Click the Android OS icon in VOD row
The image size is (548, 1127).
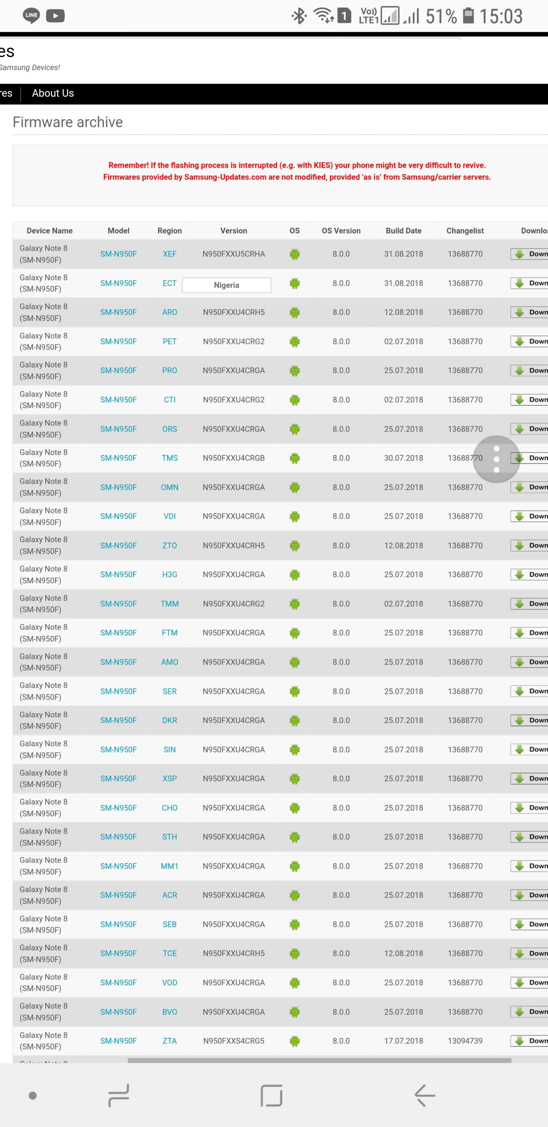(x=295, y=983)
